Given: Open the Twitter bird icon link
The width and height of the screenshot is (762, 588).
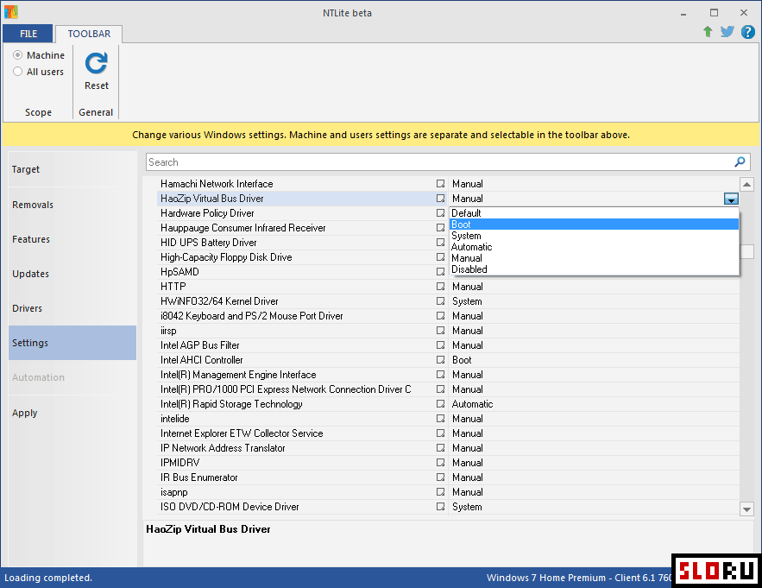Looking at the screenshot, I should tap(727, 32).
